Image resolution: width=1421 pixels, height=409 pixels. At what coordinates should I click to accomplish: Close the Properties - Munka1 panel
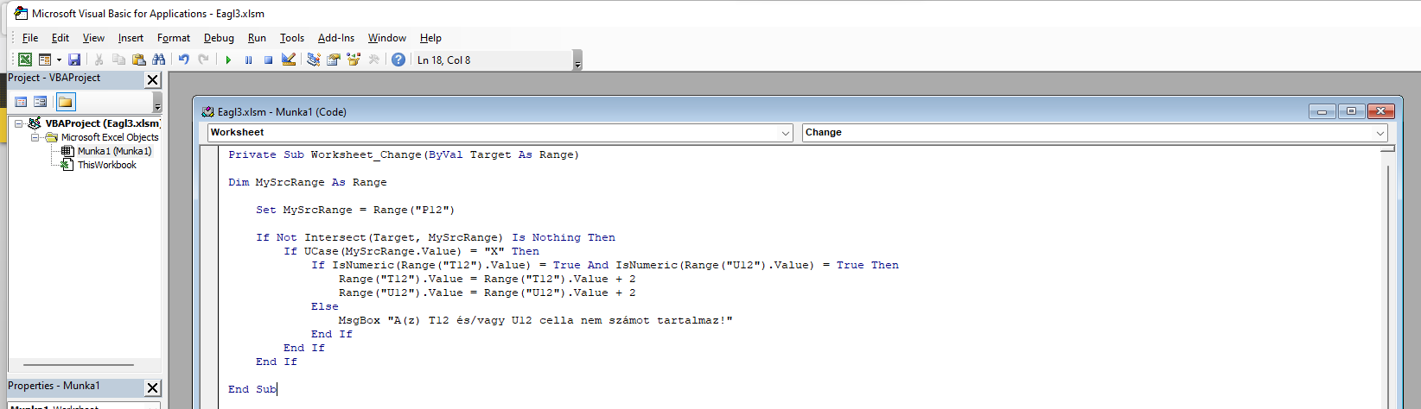[x=152, y=387]
